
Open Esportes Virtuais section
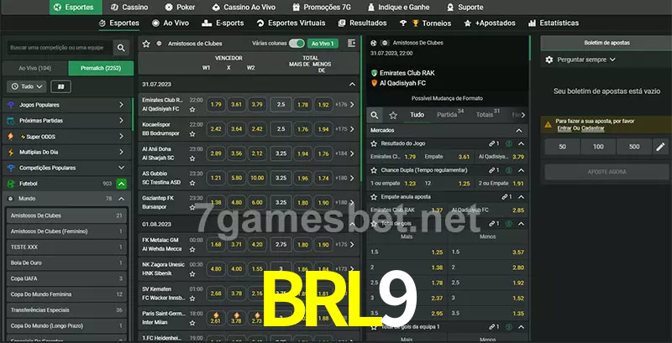(291, 23)
